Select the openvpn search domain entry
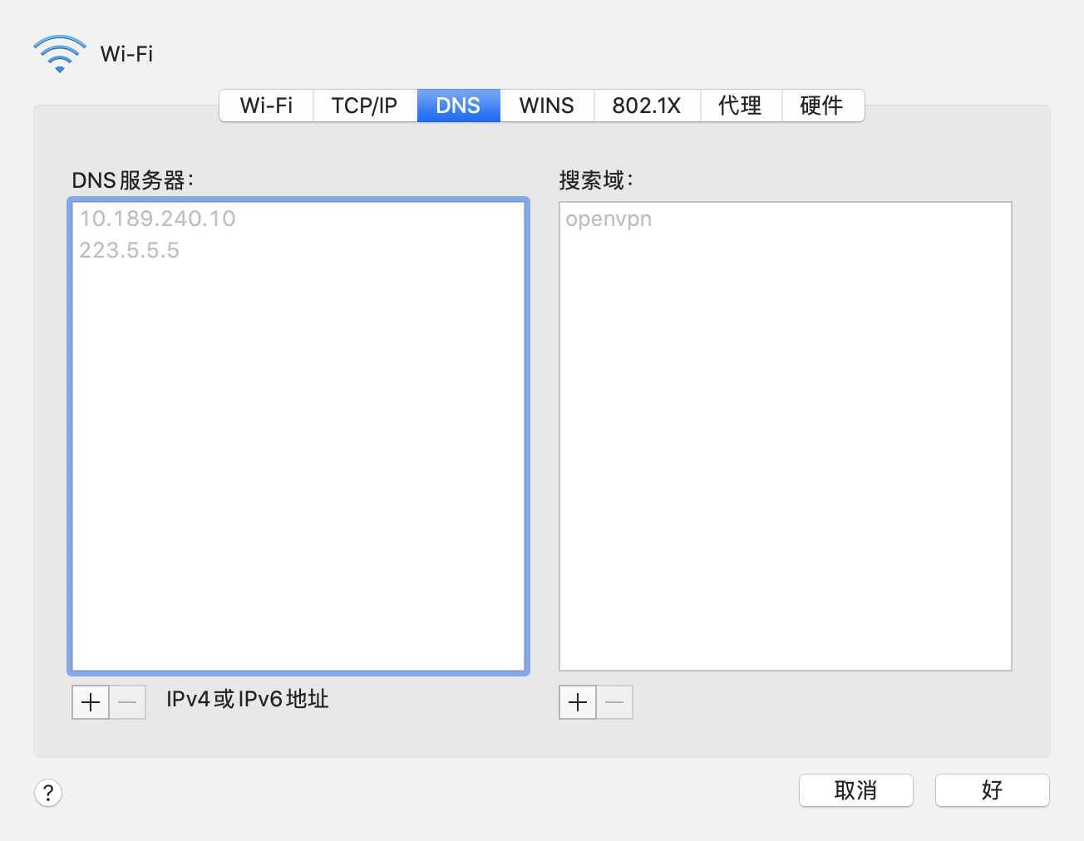Screen dimensions: 1084x841 pyautogui.click(x=785, y=219)
